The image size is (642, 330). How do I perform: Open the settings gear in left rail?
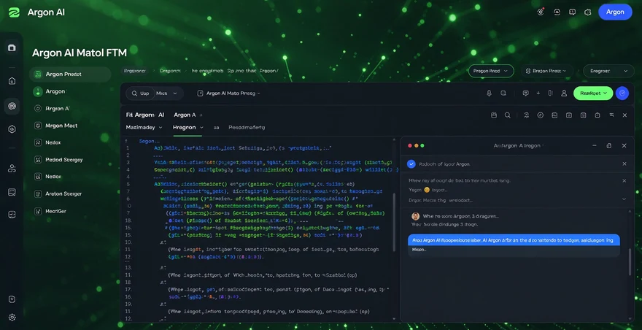(x=12, y=317)
